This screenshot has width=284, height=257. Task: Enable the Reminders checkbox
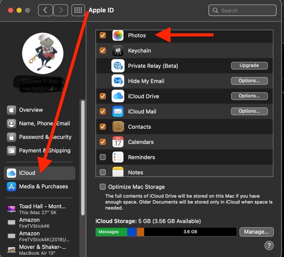[x=103, y=157]
